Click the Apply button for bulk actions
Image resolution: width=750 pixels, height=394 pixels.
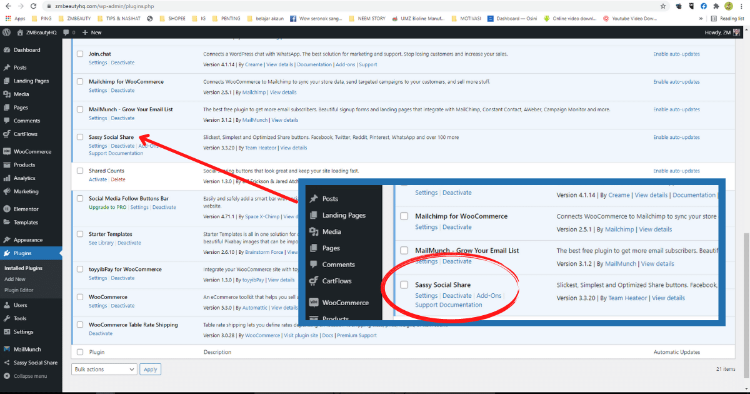coord(150,369)
